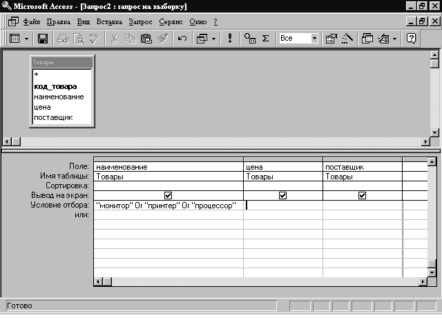Screen dimensions: 442x331
Task: Click the sort cell under наименование column
Action: 169,185
